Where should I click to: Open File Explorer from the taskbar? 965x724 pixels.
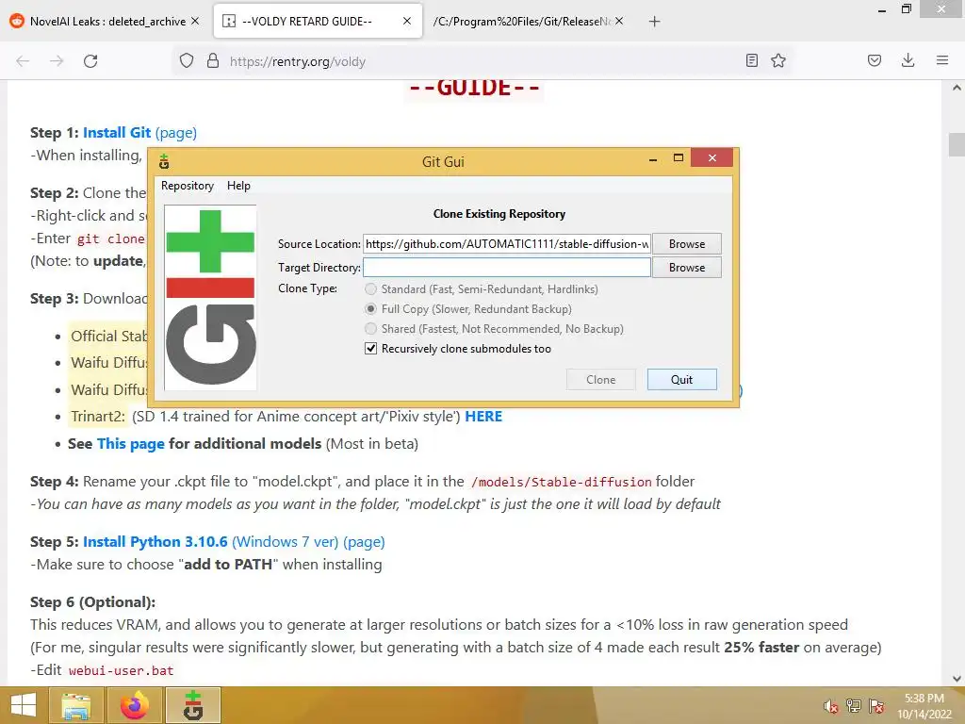click(75, 705)
